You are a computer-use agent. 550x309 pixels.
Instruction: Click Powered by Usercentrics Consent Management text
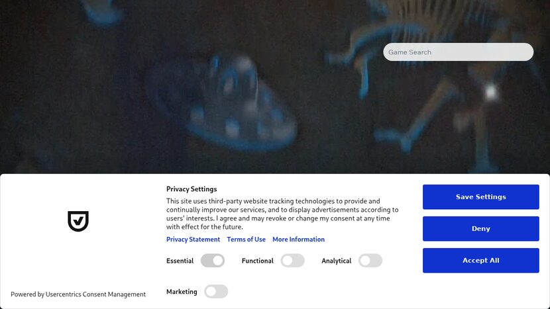[78, 294]
